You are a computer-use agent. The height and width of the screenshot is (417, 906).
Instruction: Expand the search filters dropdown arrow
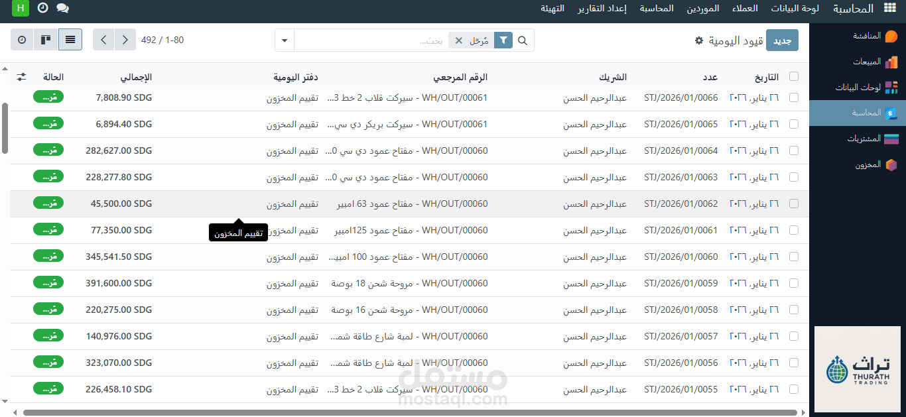click(284, 40)
